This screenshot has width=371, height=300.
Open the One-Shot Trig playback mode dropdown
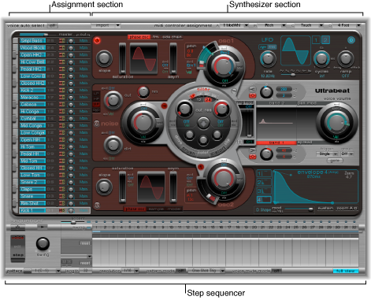click(206, 271)
